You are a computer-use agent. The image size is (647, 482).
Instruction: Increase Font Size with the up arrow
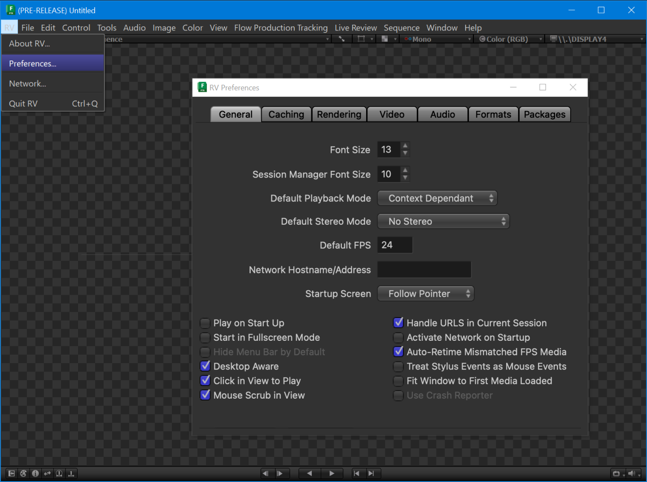(405, 146)
